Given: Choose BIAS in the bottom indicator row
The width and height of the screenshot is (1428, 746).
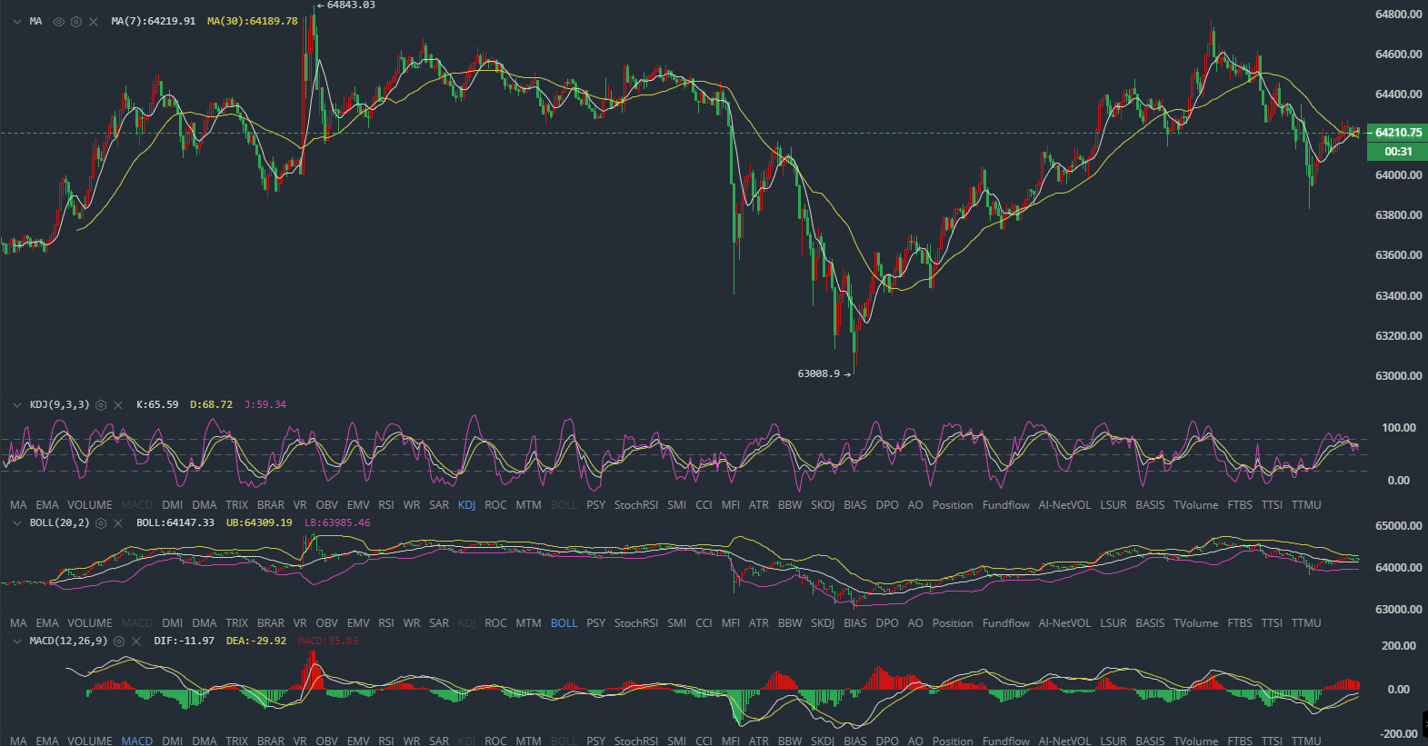Looking at the screenshot, I should coord(855,741).
